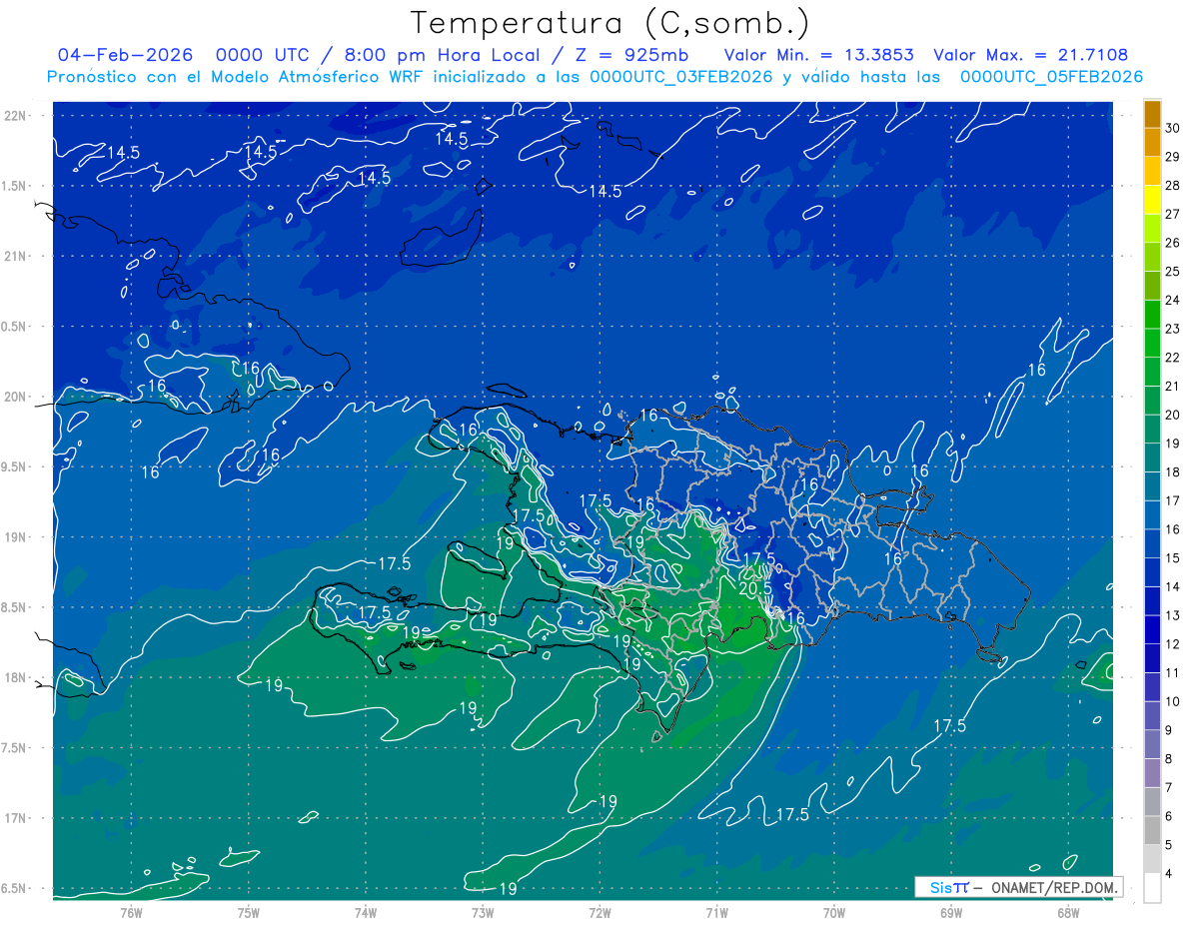
Task: Click the '70W' longitude axis label
Action: 834,912
